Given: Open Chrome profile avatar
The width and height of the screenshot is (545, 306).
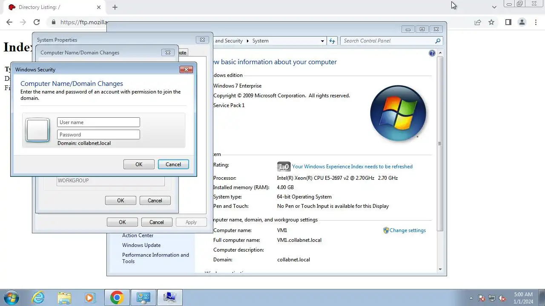Looking at the screenshot, I should (522, 22).
